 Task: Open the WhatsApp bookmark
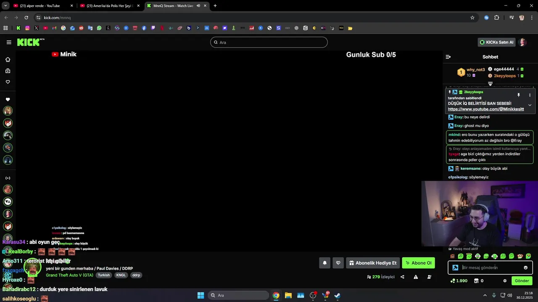(99, 28)
